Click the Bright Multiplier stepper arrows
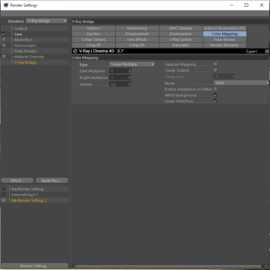270x270 pixels. [x=130, y=78]
